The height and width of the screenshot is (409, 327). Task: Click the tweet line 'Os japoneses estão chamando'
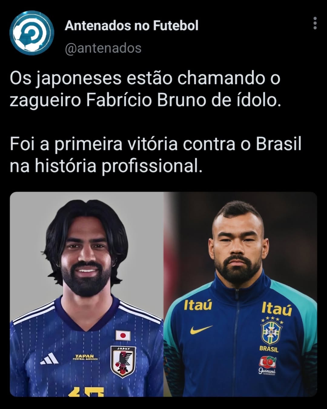(x=145, y=79)
